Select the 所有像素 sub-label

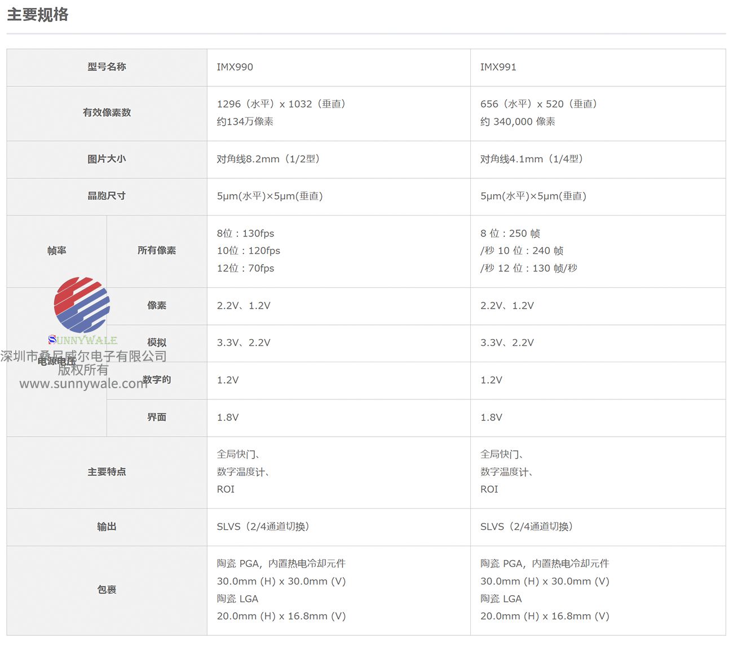(x=157, y=250)
